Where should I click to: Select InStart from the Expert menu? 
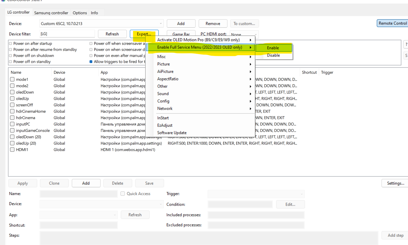pyautogui.click(x=163, y=118)
